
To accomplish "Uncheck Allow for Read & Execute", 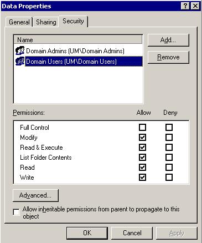I will point(142,148).
